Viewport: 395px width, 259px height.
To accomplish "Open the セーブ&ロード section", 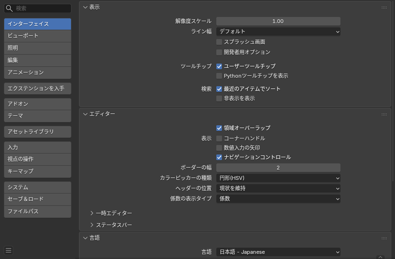I will (38, 199).
